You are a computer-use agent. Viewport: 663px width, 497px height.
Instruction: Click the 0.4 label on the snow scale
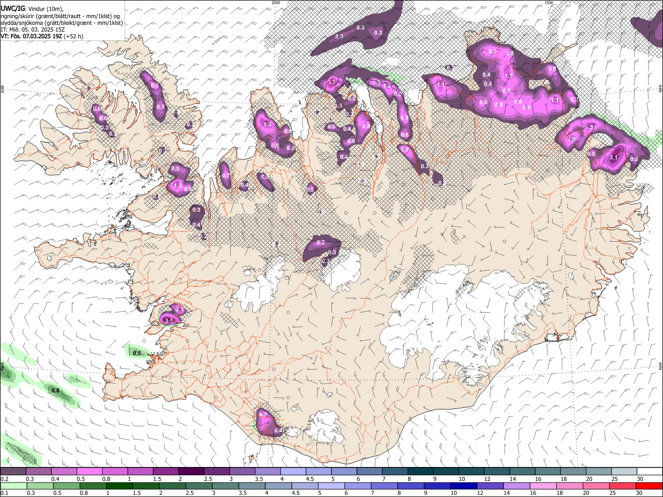[x=55, y=479]
